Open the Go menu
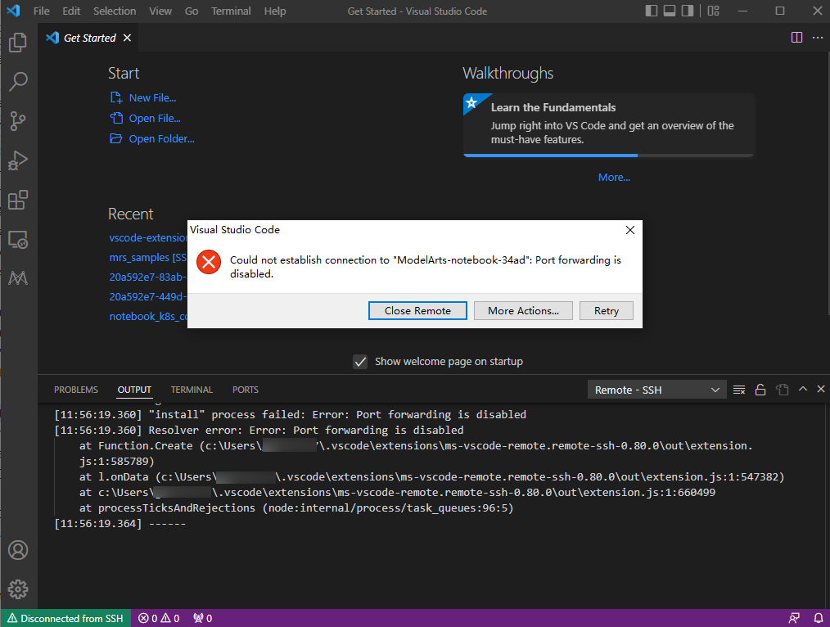 point(192,11)
